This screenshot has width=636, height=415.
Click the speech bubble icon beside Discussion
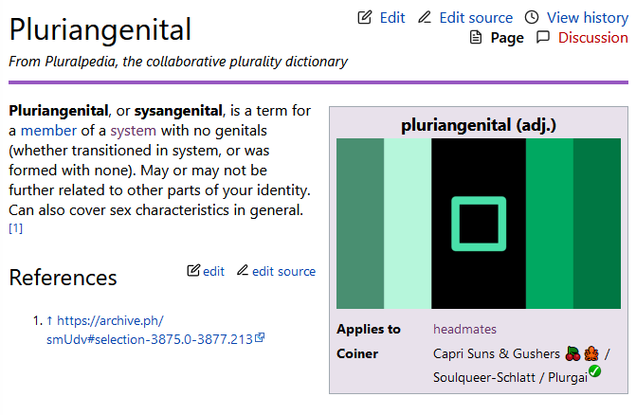point(543,38)
